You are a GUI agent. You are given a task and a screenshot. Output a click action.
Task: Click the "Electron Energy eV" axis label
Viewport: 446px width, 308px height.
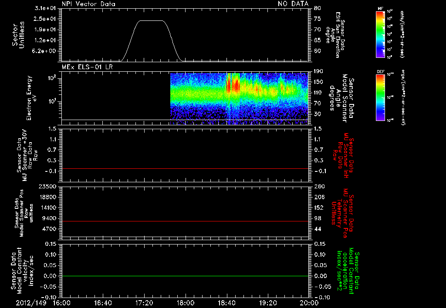31,98
